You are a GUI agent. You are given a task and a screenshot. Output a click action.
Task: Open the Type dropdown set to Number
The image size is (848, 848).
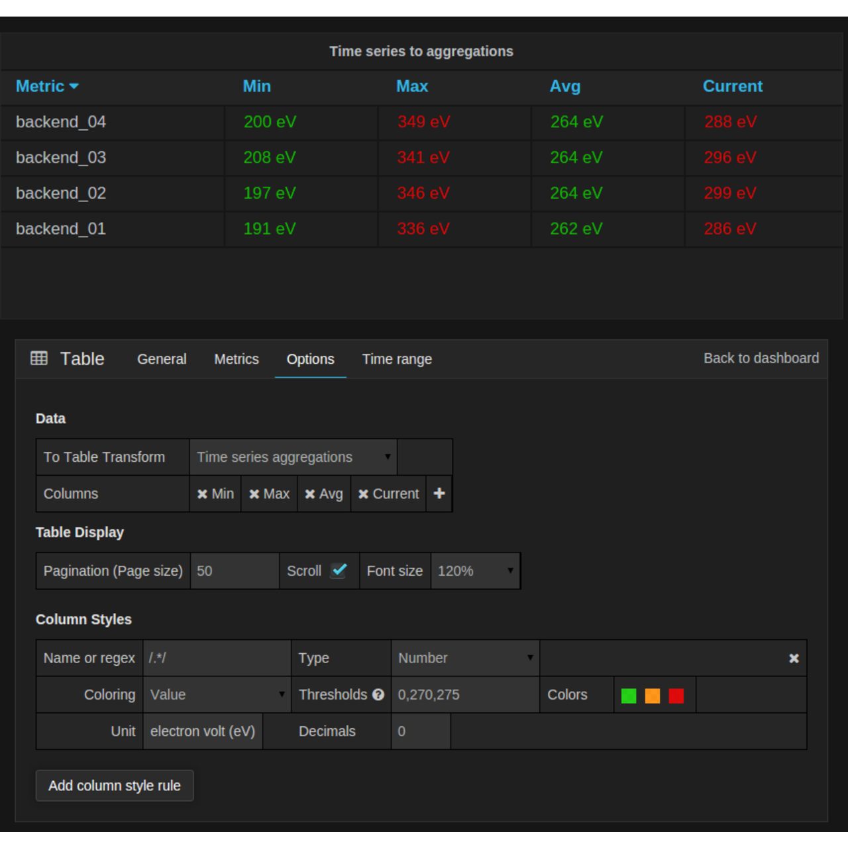[464, 658]
